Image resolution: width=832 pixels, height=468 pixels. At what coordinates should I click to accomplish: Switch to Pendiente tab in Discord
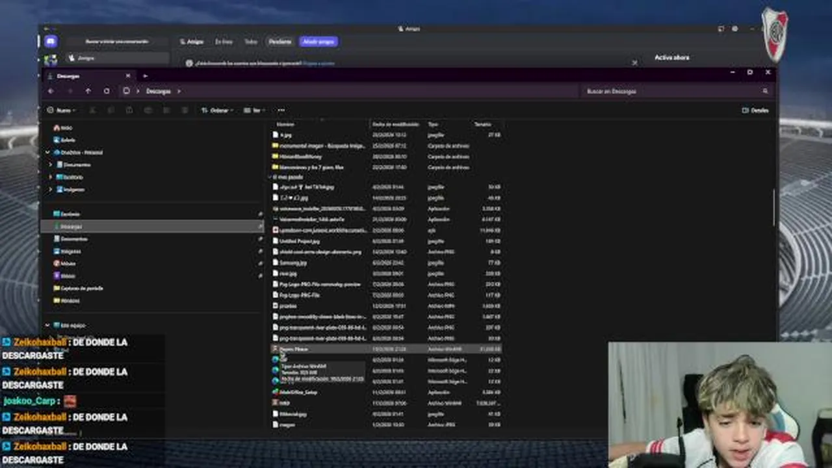280,42
